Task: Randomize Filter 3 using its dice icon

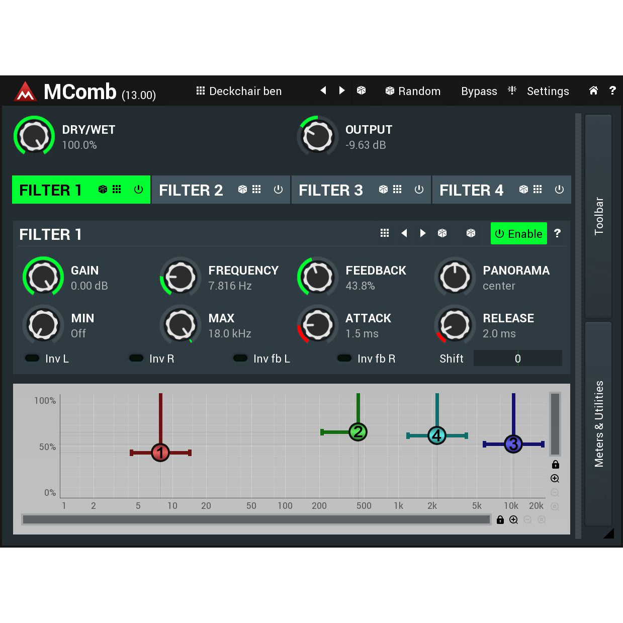Action: 383,190
